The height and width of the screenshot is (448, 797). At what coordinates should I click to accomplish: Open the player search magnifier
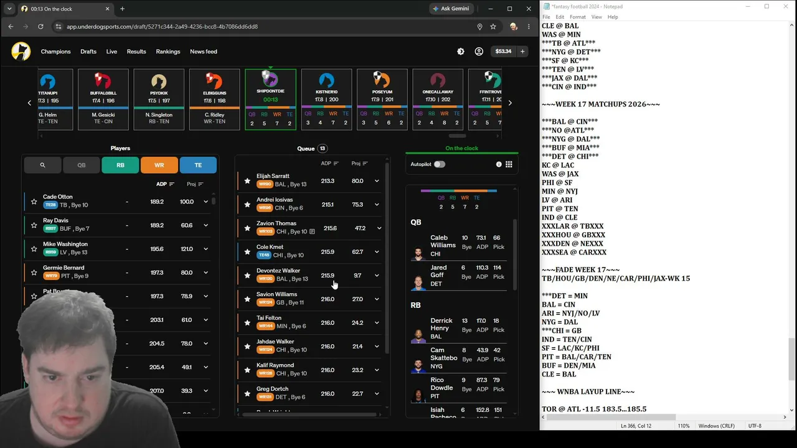[x=42, y=165]
